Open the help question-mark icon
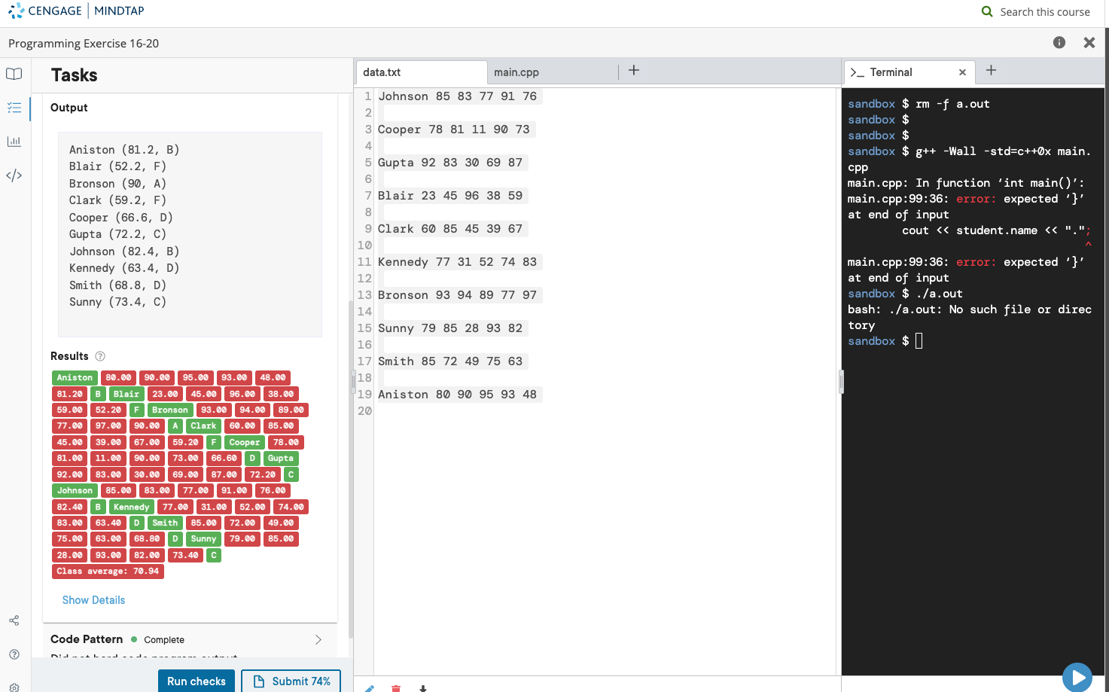Image resolution: width=1109 pixels, height=692 pixels. pyautogui.click(x=14, y=653)
